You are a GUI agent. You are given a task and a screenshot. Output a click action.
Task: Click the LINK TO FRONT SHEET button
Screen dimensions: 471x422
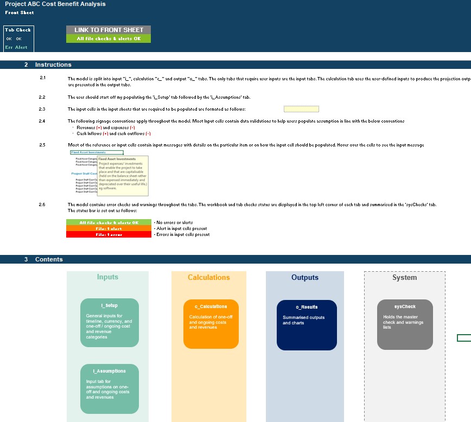(109, 30)
